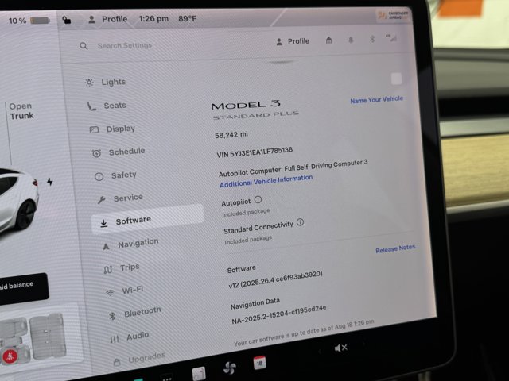Open Profile in the settings header
509x381 pixels.
click(x=293, y=41)
